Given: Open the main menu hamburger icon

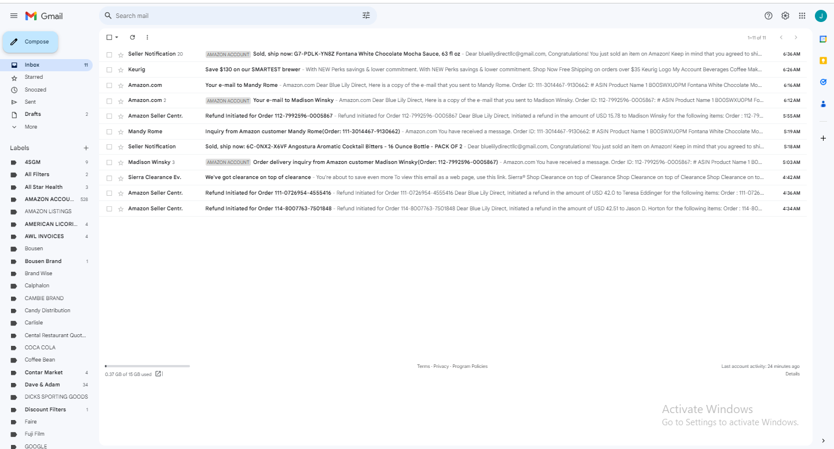Looking at the screenshot, I should click(14, 16).
